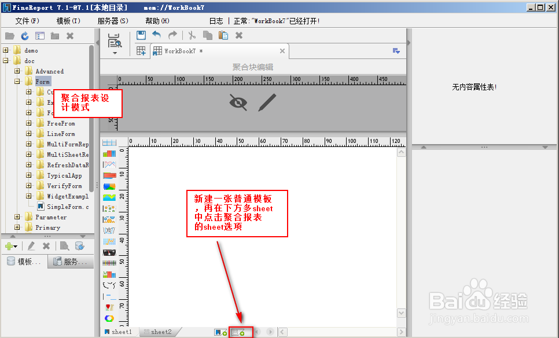Insert a radar chart block
Screen dimensions: 559x338
click(109, 231)
